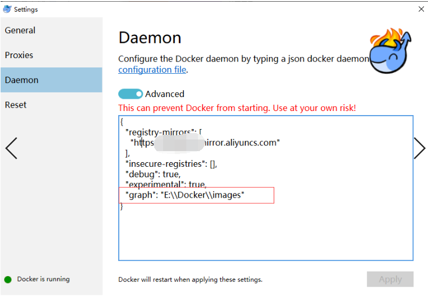Toggle the Advanced switch off
The image size is (428, 297).
(x=130, y=94)
